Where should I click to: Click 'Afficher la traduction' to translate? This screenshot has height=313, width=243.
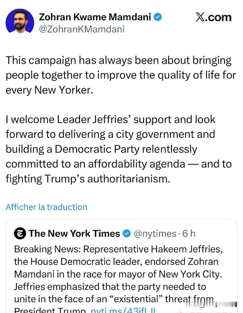click(47, 207)
